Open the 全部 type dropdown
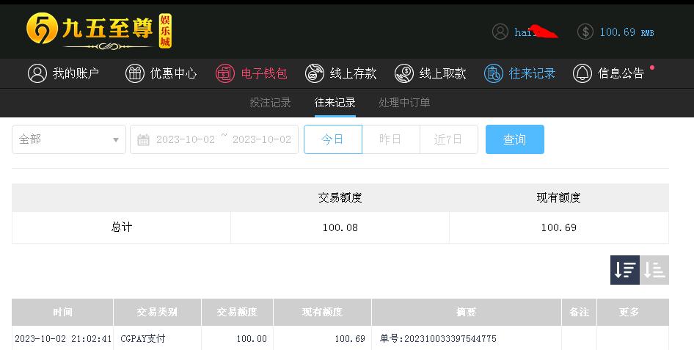Image resolution: width=694 pixels, height=350 pixels. point(69,139)
